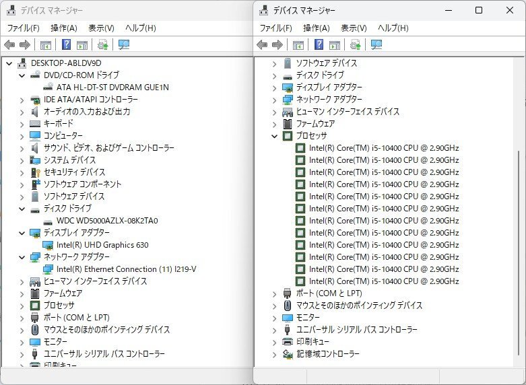Collapse the DVD/CD-ROM ドライブ node
The width and height of the screenshot is (526, 385).
coord(22,75)
